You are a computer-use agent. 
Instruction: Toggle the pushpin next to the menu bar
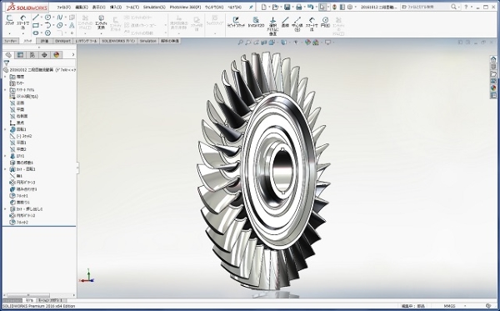251,7
